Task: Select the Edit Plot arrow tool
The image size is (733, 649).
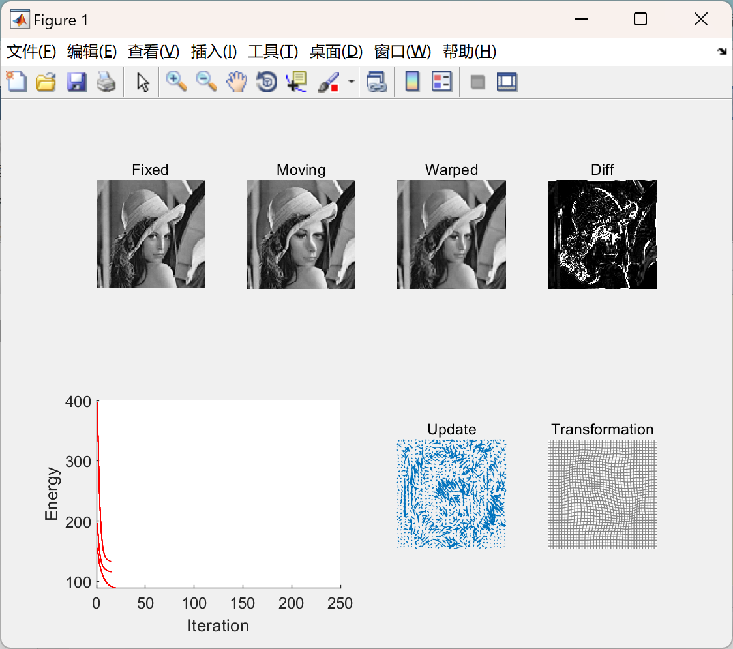Action: pos(143,82)
